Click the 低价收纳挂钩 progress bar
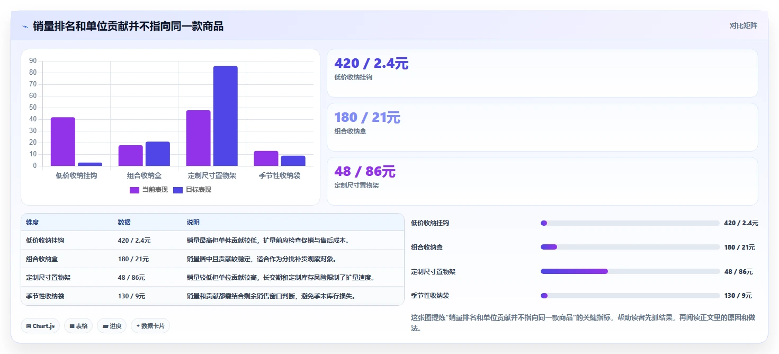Screen dimensions: 779x354 click(630, 223)
